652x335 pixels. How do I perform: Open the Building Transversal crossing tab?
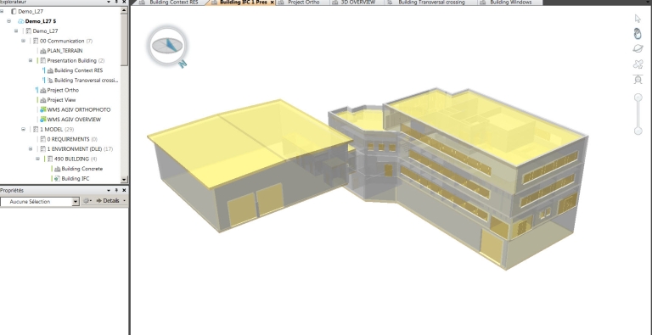[430, 3]
